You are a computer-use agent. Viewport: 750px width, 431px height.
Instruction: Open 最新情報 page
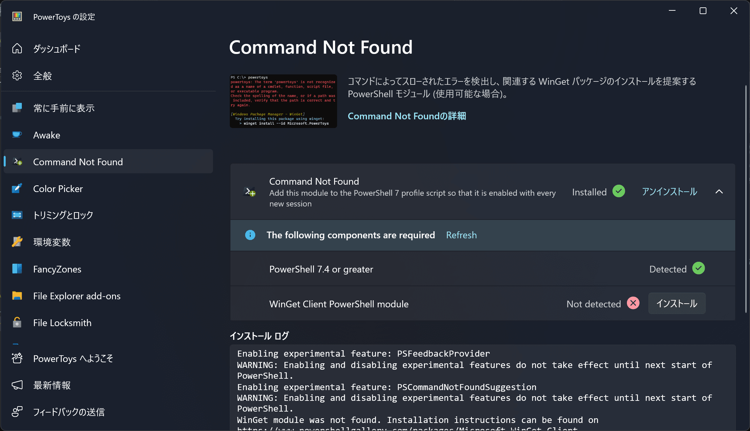point(108,385)
